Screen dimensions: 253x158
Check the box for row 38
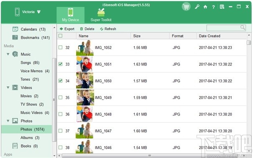click(x=60, y=148)
